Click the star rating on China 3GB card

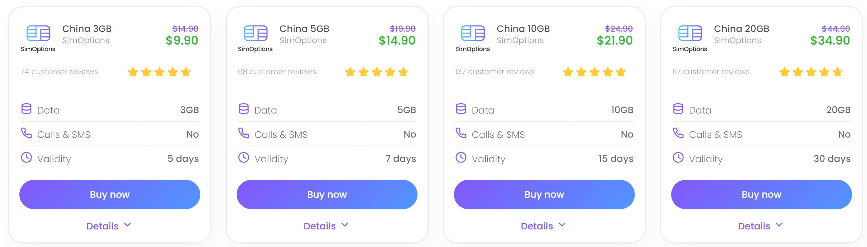(159, 72)
